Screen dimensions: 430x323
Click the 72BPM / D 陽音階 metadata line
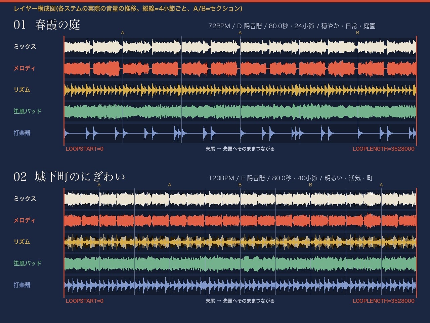(x=292, y=26)
